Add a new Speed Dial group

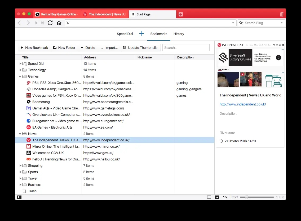pyautogui.click(x=142, y=34)
